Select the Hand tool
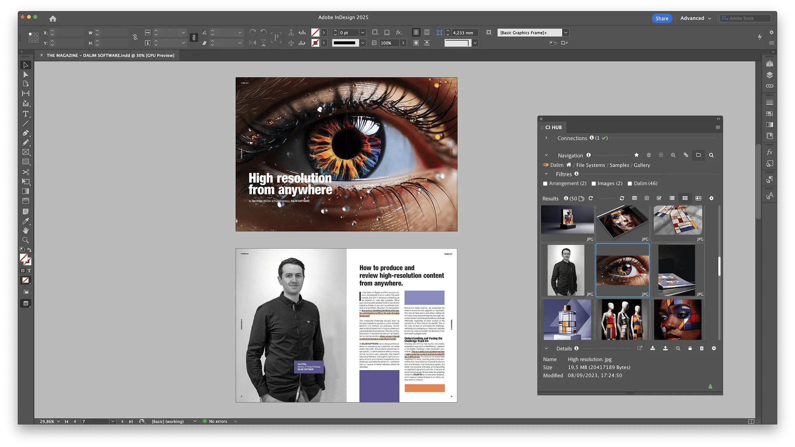Screen dimensions: 795x447 pyautogui.click(x=26, y=230)
